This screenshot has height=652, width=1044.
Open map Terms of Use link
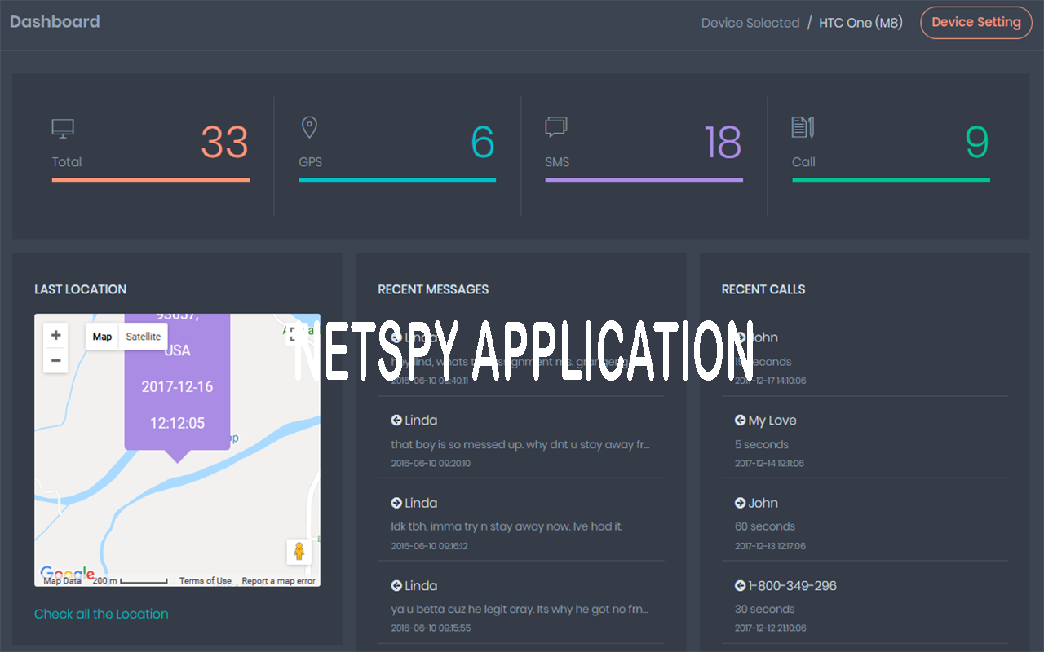click(x=206, y=581)
